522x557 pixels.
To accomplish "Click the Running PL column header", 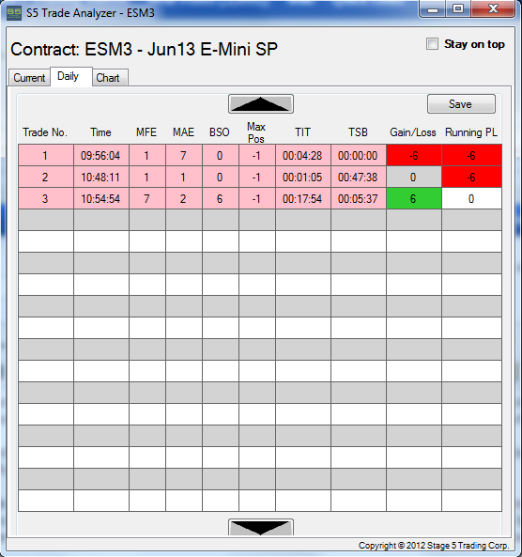I will coord(471,132).
